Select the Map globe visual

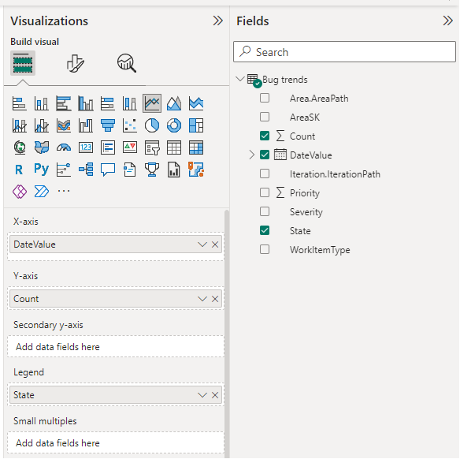20,147
